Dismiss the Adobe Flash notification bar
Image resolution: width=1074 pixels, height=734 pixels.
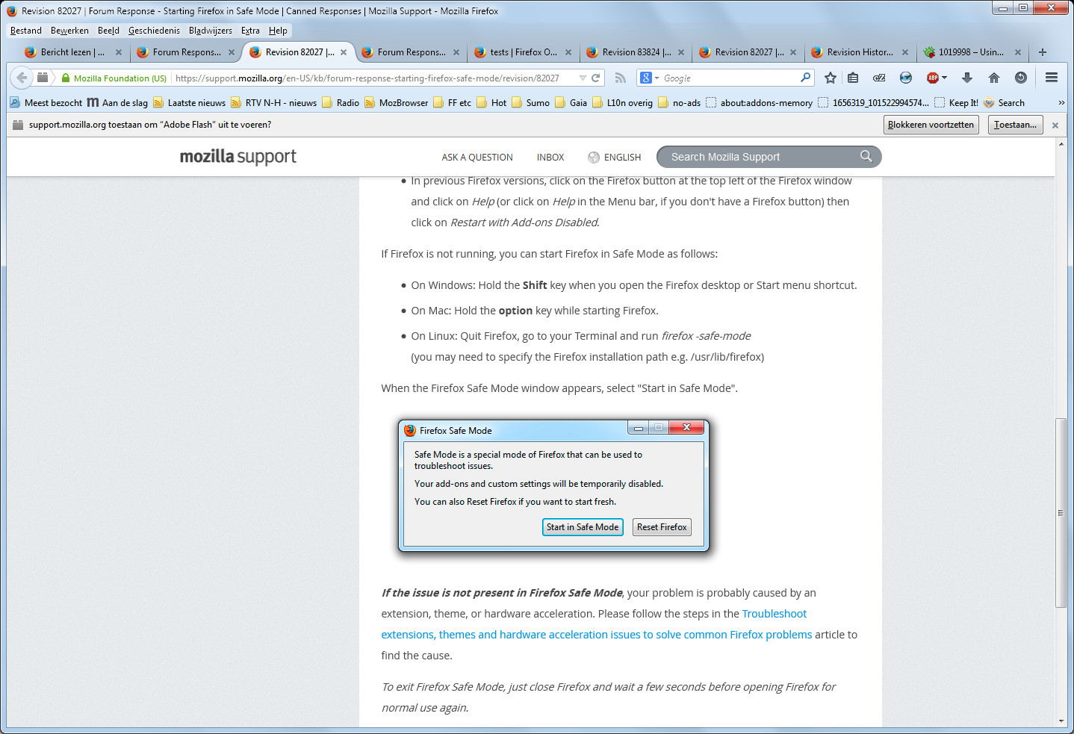[1055, 125]
